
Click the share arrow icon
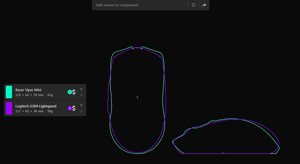(204, 5)
